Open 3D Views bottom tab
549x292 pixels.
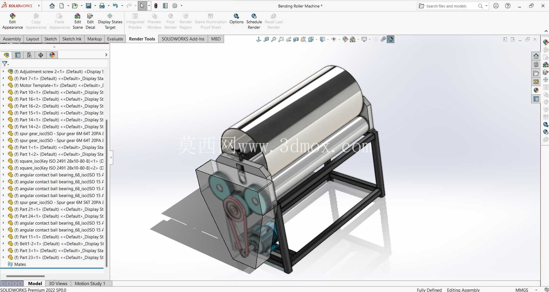pos(58,283)
